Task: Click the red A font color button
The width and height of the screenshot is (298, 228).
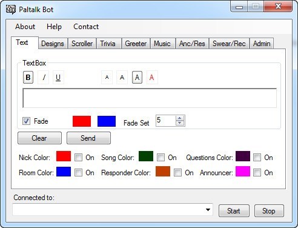Action: tap(152, 78)
